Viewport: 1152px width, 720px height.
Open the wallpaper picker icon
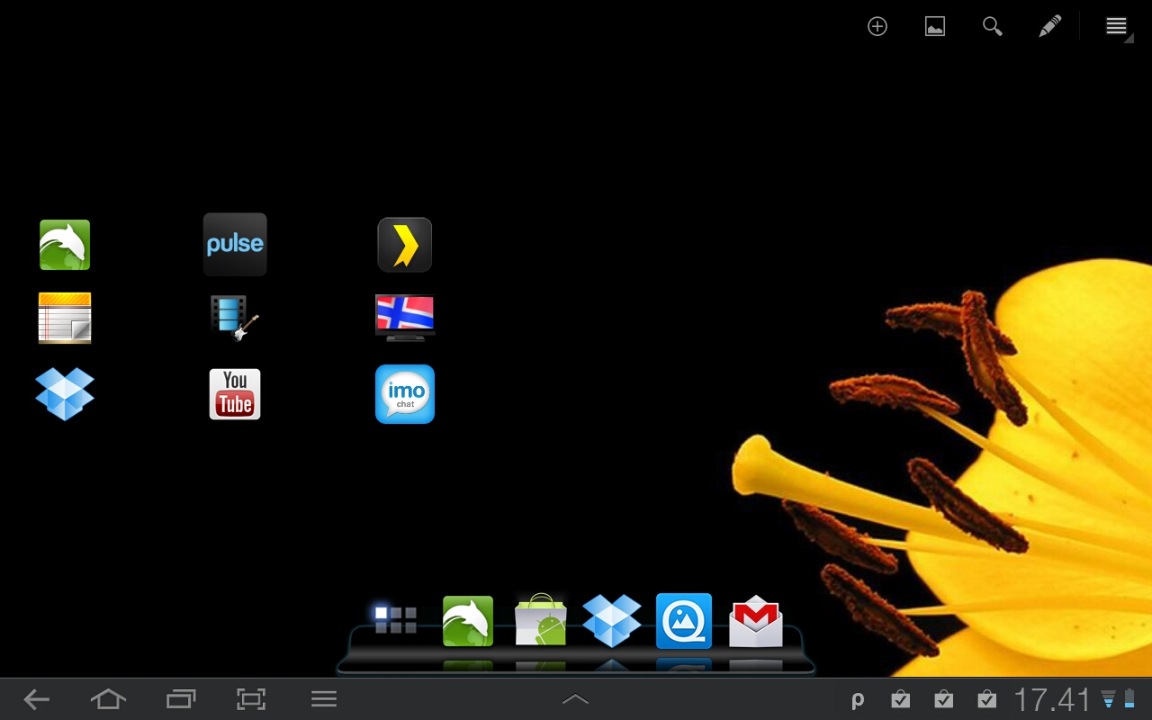point(935,26)
